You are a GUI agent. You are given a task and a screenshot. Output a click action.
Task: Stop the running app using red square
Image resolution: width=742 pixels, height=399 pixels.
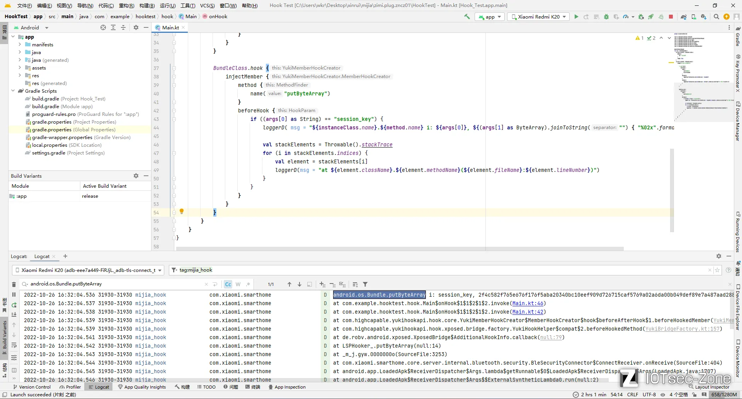tap(671, 17)
